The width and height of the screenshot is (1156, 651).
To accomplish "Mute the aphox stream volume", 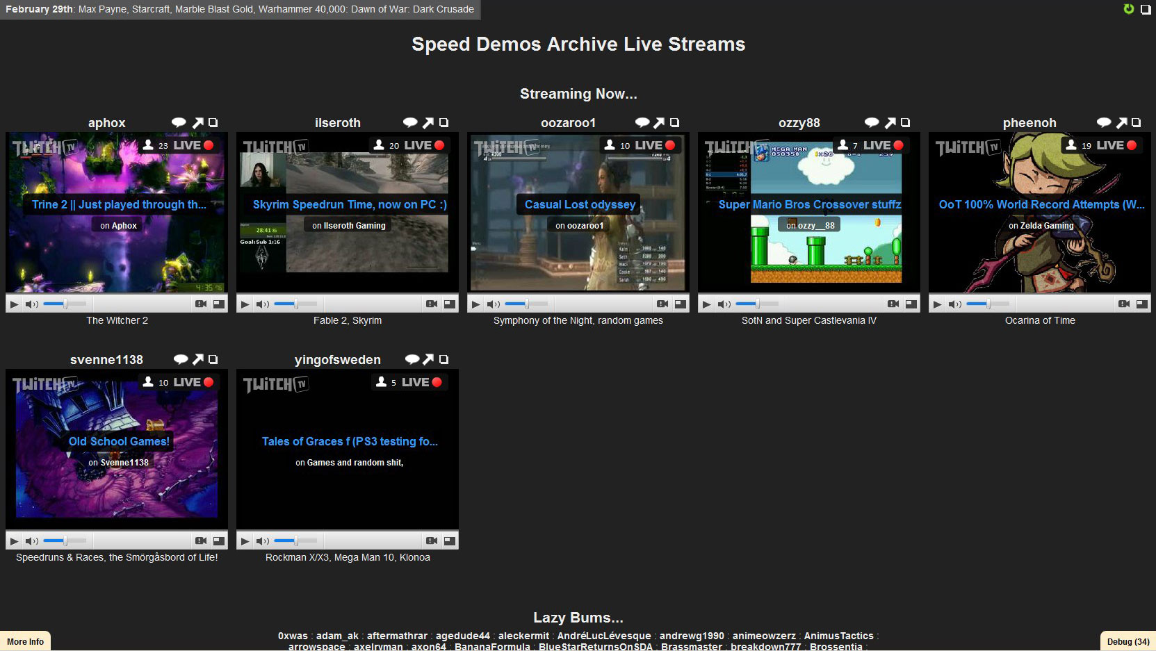I will [31, 304].
